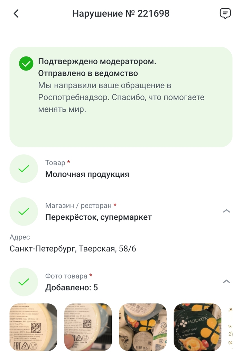Image resolution: width=242 pixels, height=356 pixels.
Task: Open the second product photo thumbnail
Action: 88,327
